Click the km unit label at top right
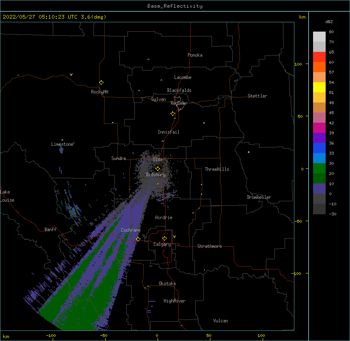This screenshot has height=341, width=350. point(302,17)
